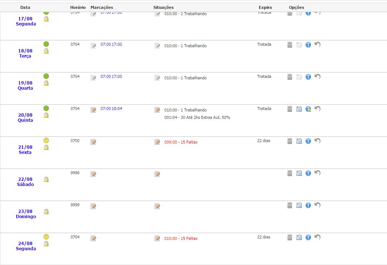Edit Marcações for 21/08 Sexta
This screenshot has height=265, width=387.
click(x=94, y=142)
